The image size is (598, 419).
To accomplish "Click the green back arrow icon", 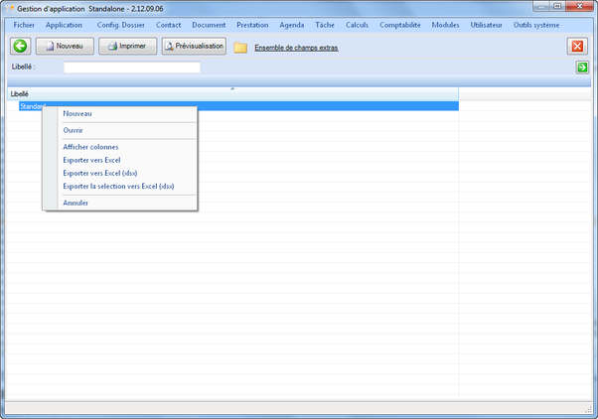I will coord(20,47).
